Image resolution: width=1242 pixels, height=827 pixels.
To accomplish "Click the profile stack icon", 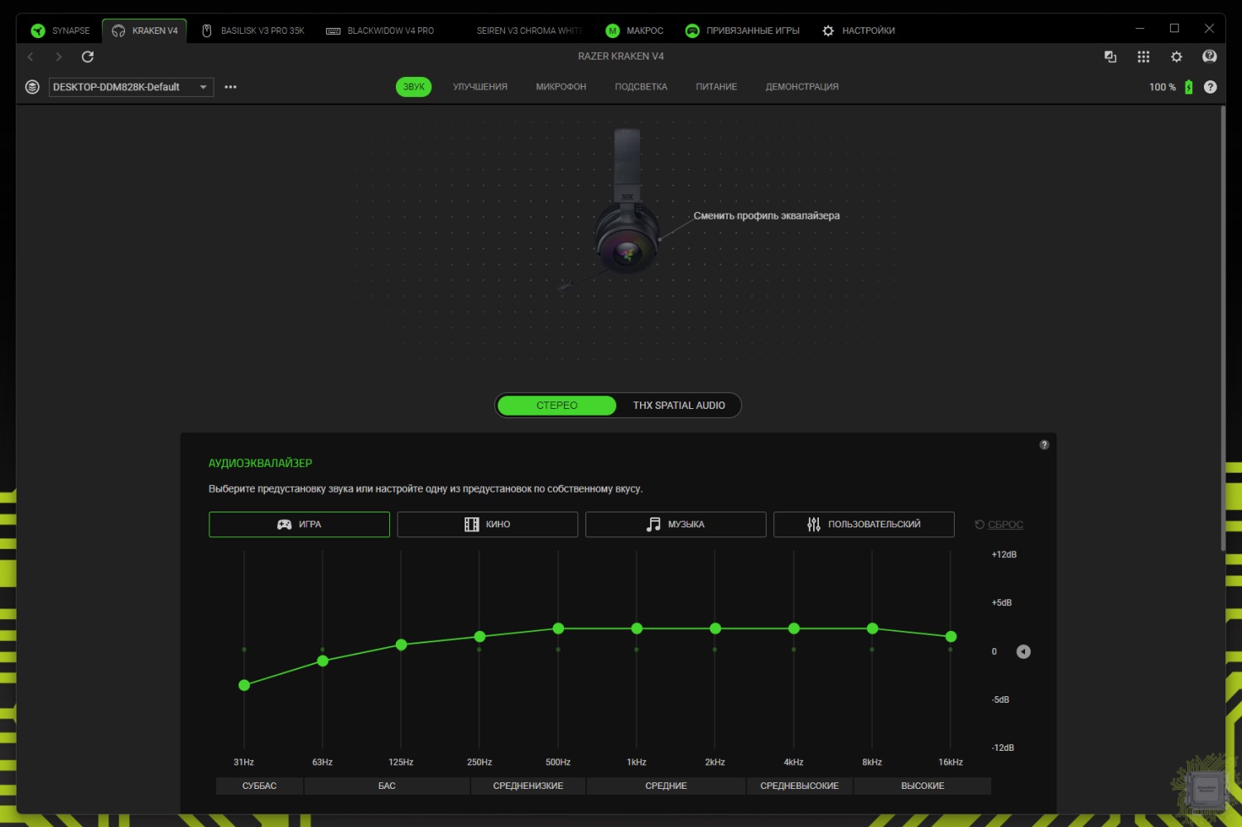I will [x=32, y=87].
